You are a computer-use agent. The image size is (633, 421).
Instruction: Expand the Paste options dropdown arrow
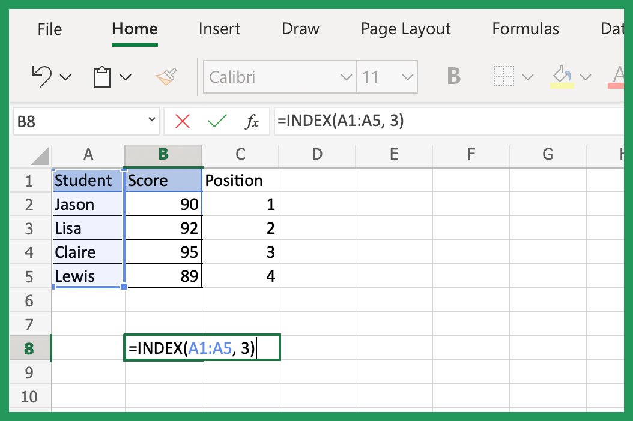(x=126, y=77)
